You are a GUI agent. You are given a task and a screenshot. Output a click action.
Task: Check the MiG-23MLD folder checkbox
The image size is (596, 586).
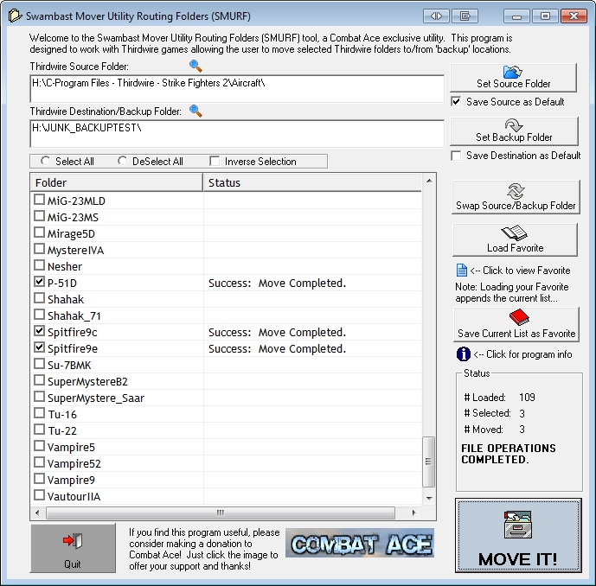pos(39,200)
